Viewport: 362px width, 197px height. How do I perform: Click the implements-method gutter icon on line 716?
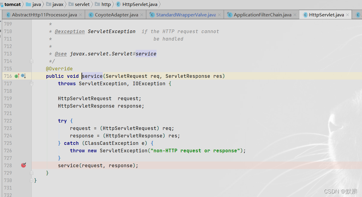[17, 76]
